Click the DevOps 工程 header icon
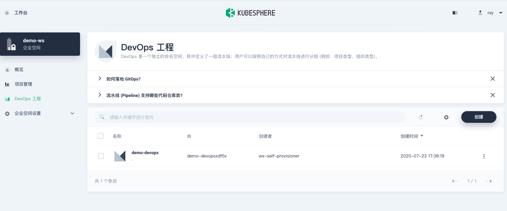Viewport: 507px width, 211px height. [x=106, y=51]
